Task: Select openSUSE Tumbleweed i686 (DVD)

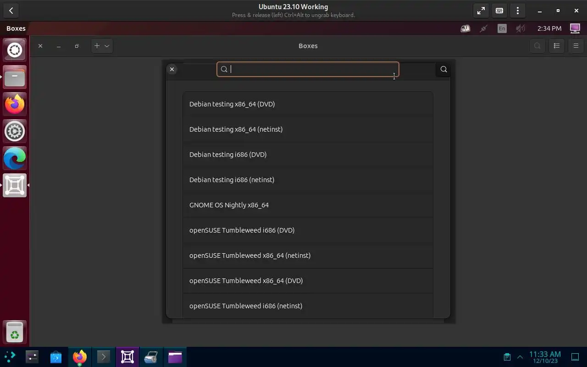Action: [x=308, y=230]
